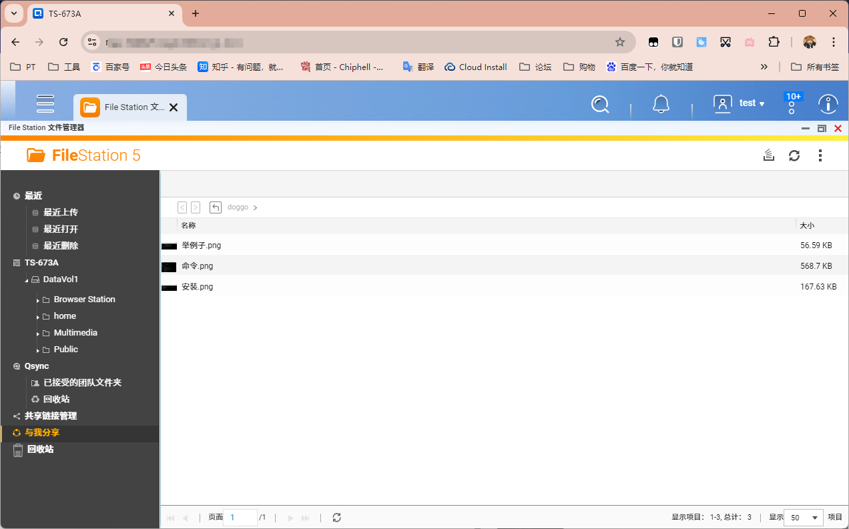Open the QTS main hamburger menu
This screenshot has width=849, height=529.
pos(45,103)
